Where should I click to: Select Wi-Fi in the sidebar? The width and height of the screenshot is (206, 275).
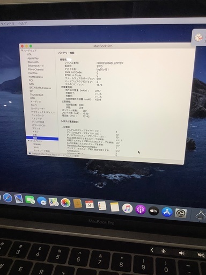[x=36, y=148]
